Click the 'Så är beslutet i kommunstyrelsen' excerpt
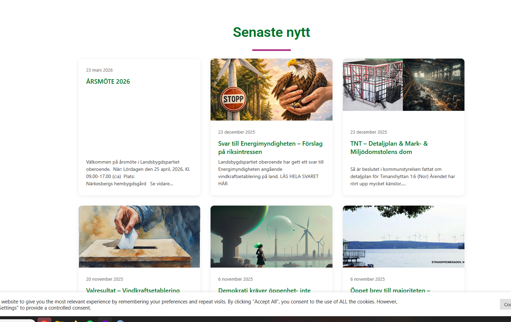The width and height of the screenshot is (511, 322). (x=403, y=176)
